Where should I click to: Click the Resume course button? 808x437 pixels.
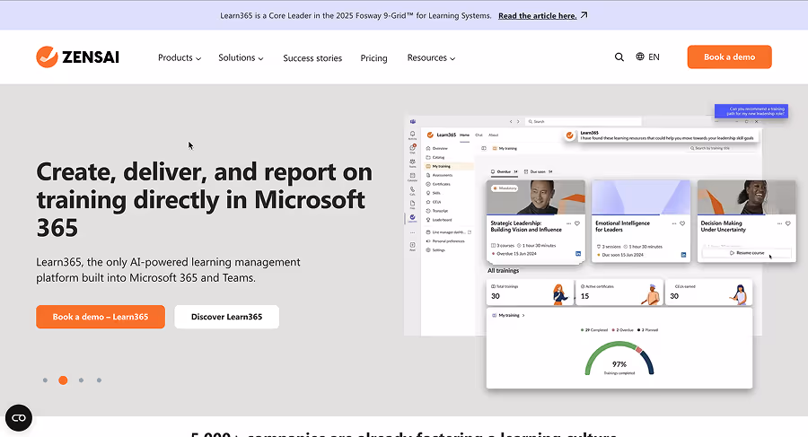747,253
